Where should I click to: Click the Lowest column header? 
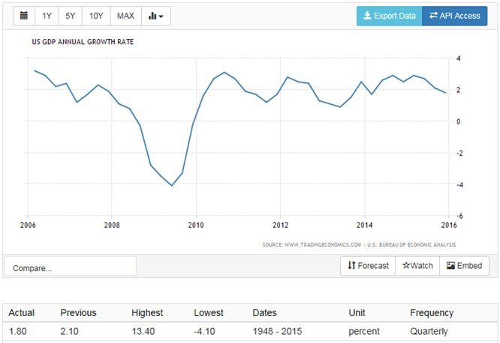[209, 313]
